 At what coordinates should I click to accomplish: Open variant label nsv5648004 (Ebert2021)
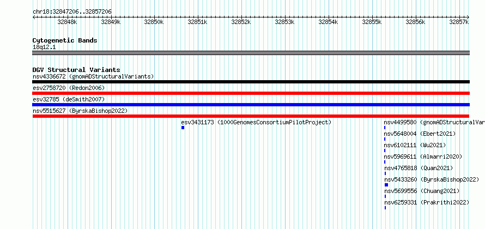(x=420, y=134)
